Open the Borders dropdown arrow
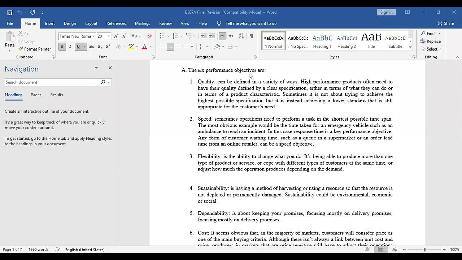 pyautogui.click(x=236, y=47)
